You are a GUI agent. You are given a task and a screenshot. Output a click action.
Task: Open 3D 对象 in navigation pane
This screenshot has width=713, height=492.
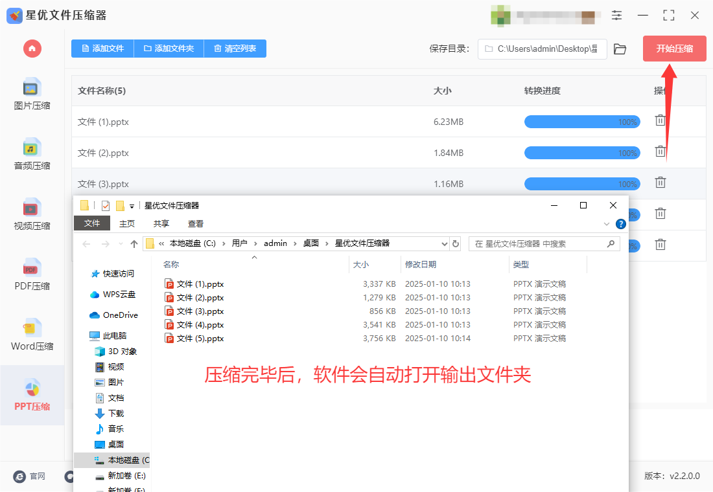click(115, 351)
